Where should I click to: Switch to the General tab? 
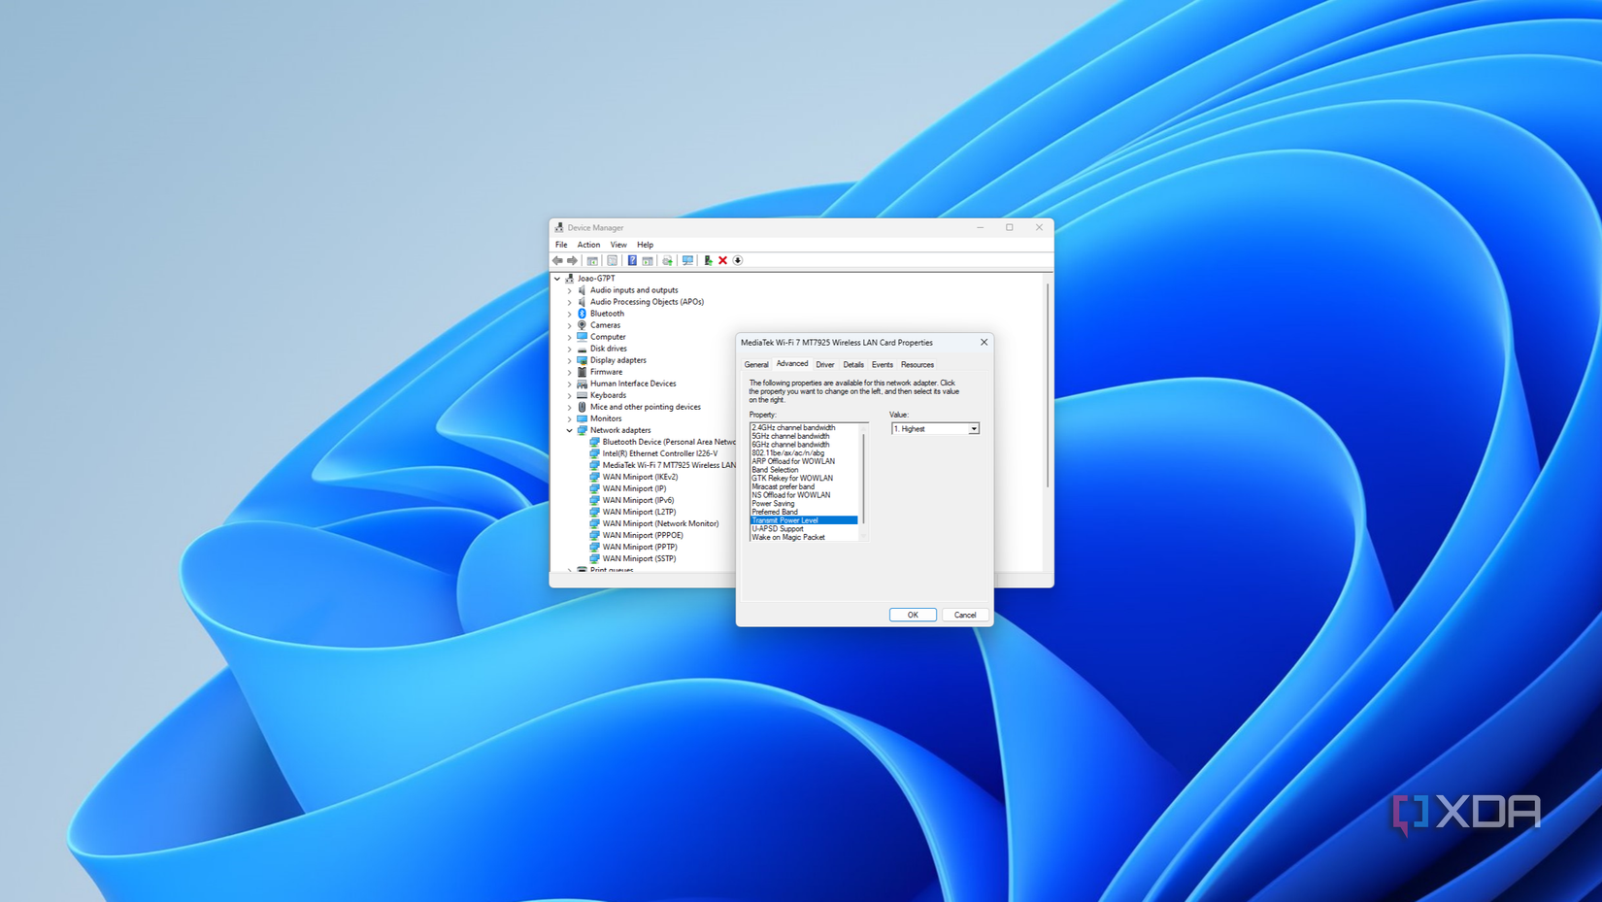coord(756,365)
